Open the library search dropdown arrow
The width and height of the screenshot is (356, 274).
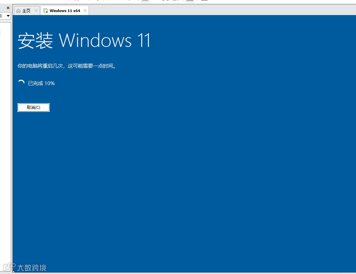8,16
